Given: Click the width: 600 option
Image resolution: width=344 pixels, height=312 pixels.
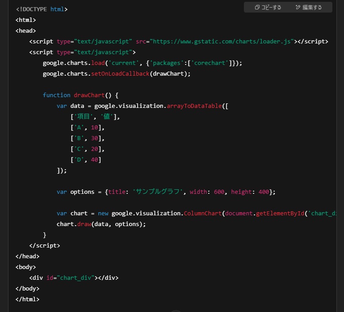Looking at the screenshot, I should point(207,192).
